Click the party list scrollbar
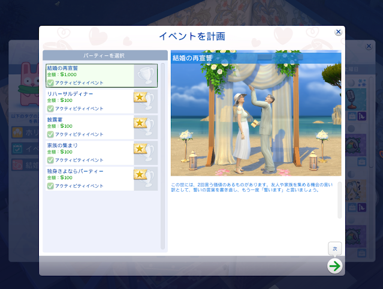 tap(162, 156)
